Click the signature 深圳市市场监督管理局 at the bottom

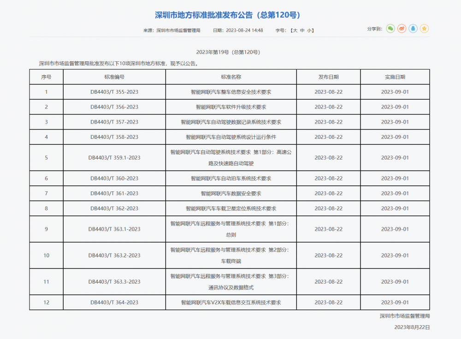[405, 316]
